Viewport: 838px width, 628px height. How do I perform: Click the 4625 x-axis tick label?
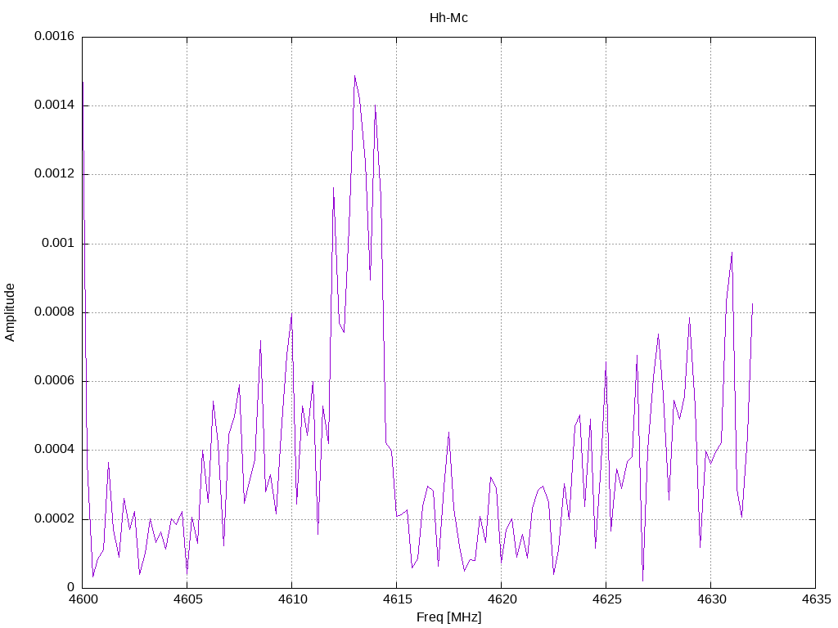point(606,599)
